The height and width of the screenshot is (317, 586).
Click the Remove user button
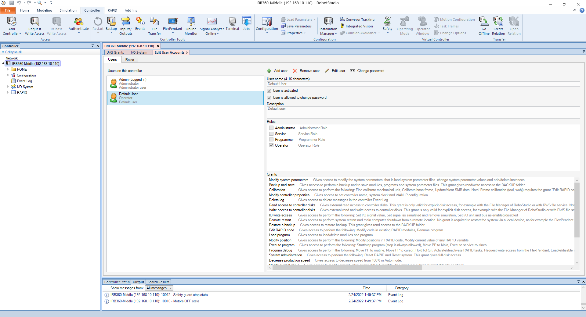(306, 71)
